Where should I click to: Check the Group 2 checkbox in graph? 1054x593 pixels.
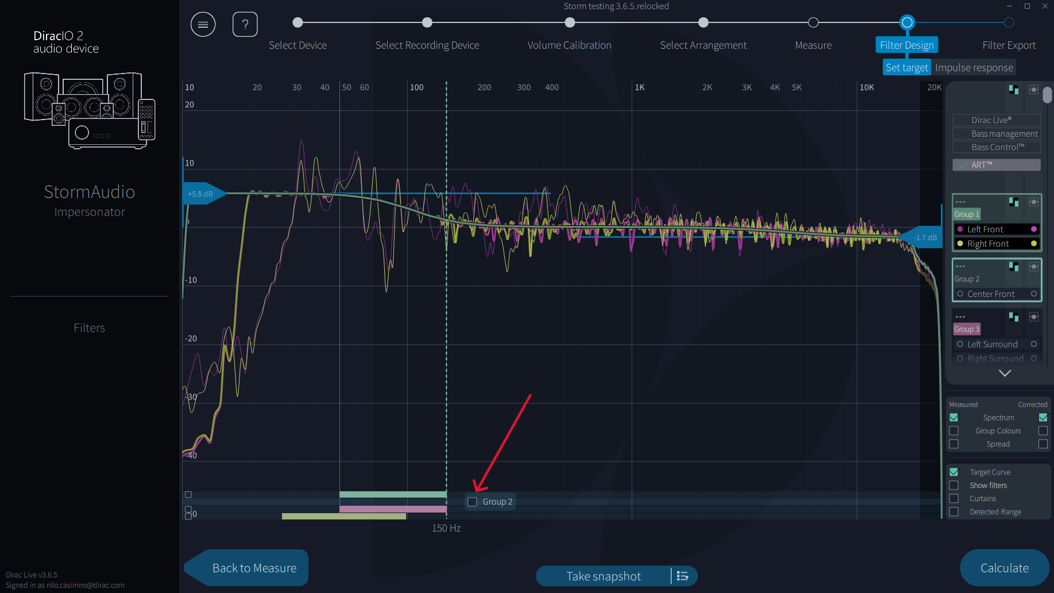pos(472,502)
